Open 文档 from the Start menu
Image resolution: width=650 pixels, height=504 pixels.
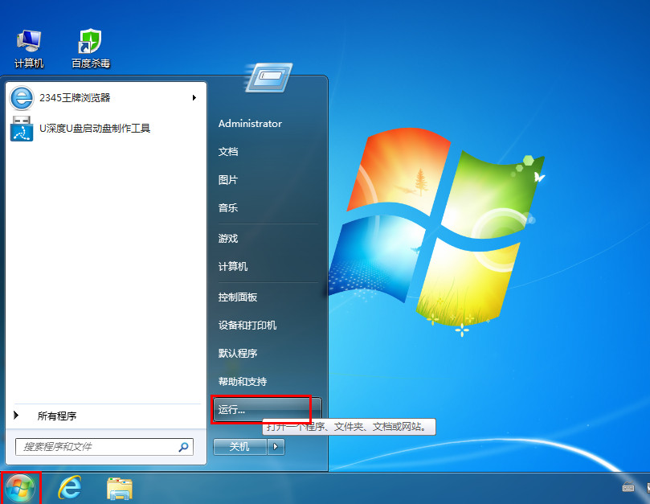point(228,152)
